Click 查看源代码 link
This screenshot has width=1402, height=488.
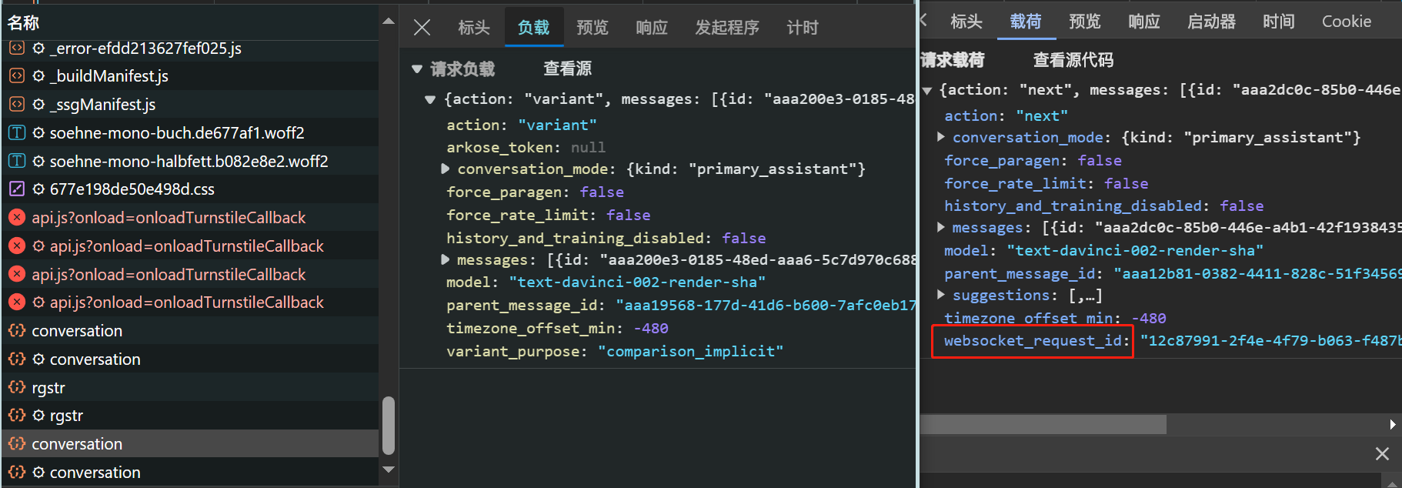coord(1073,60)
